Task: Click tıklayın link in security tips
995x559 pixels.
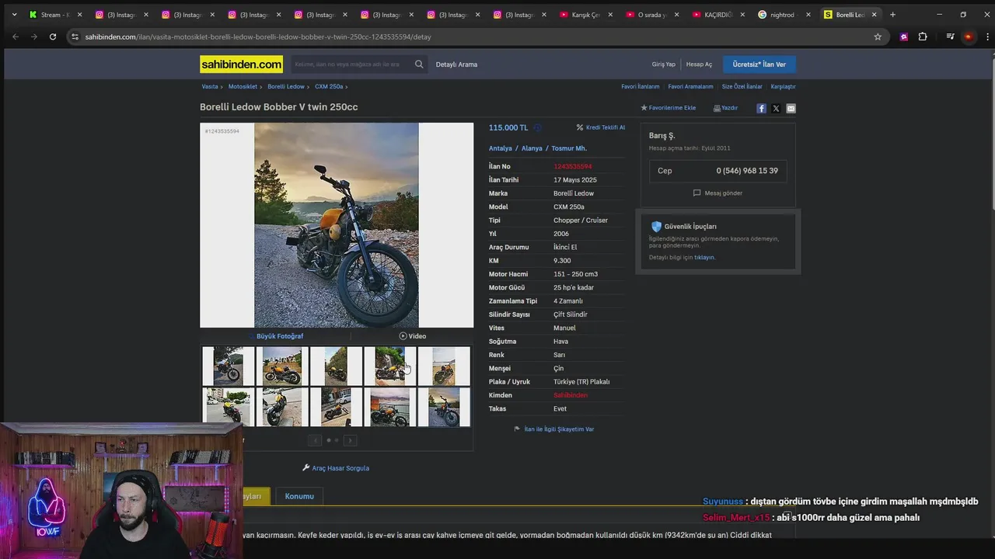Action: click(x=704, y=257)
